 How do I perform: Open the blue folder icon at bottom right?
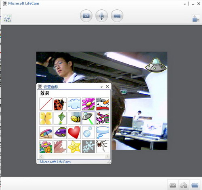195,185
